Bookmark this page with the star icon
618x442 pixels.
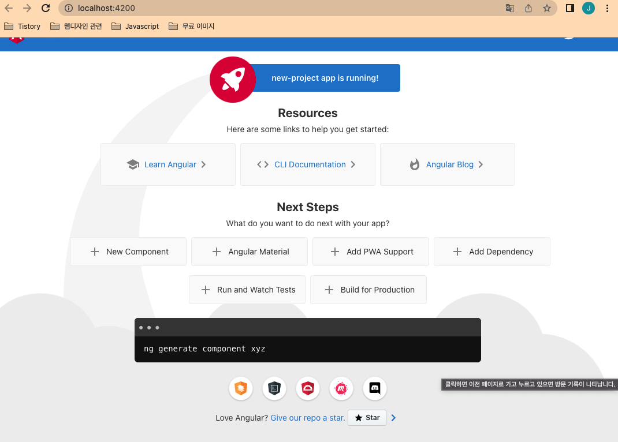click(546, 8)
